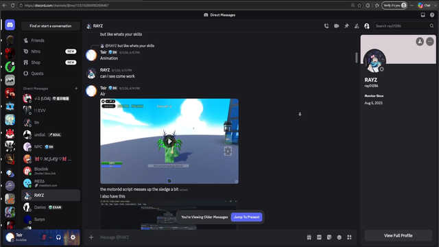439x247 pixels.
Task: Open the Bloxlink conversation
Action: click(x=50, y=171)
